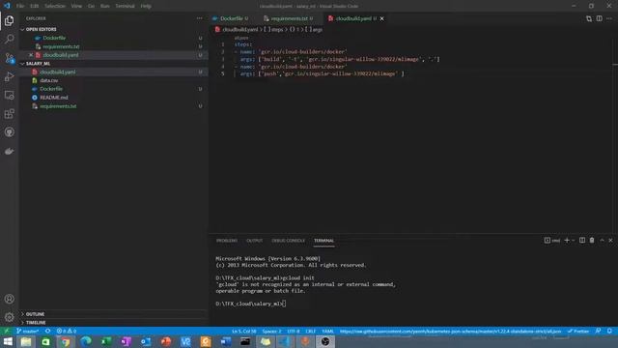Open the Manage gear icon
The image size is (618, 348).
click(9, 317)
